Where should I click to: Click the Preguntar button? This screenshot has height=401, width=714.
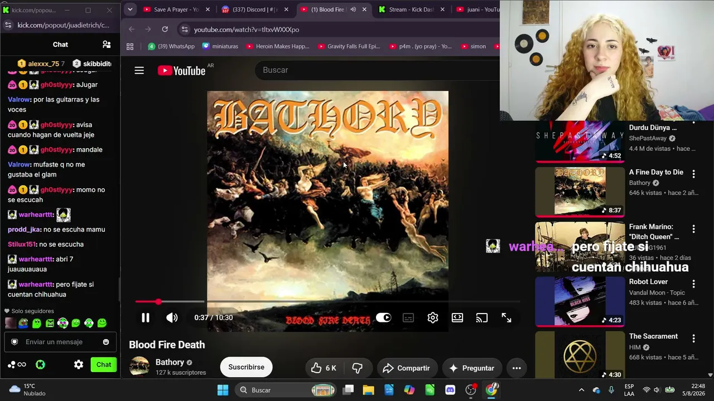472,368
